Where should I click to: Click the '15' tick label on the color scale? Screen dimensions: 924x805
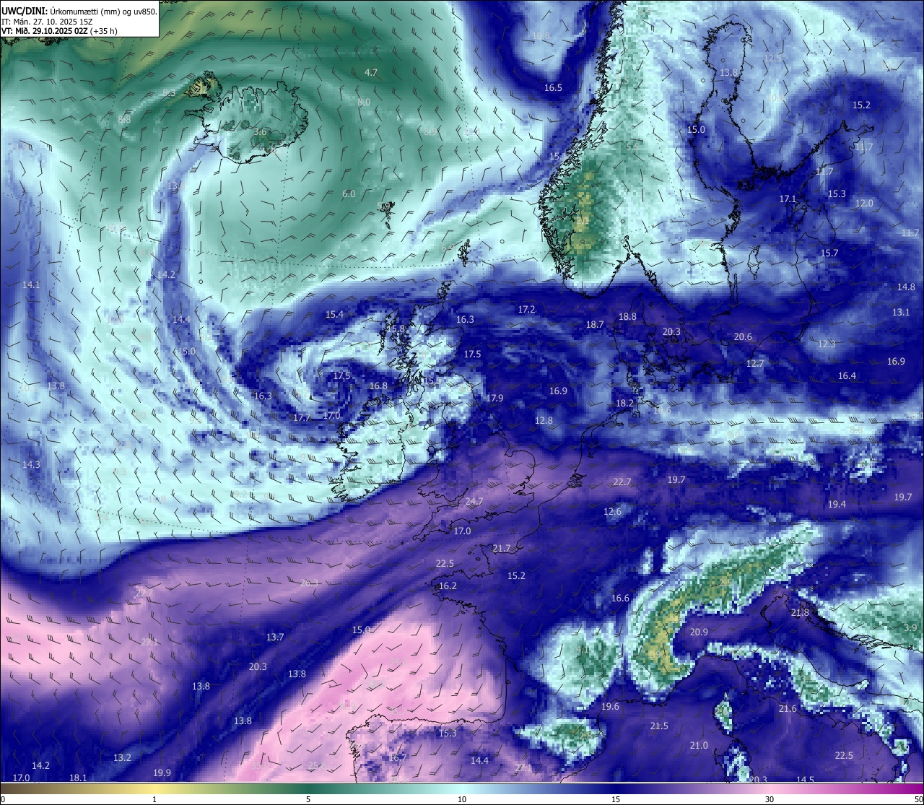[616, 799]
